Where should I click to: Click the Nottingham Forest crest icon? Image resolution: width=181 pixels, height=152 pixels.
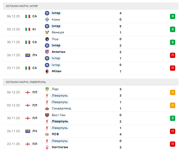tap(47, 147)
